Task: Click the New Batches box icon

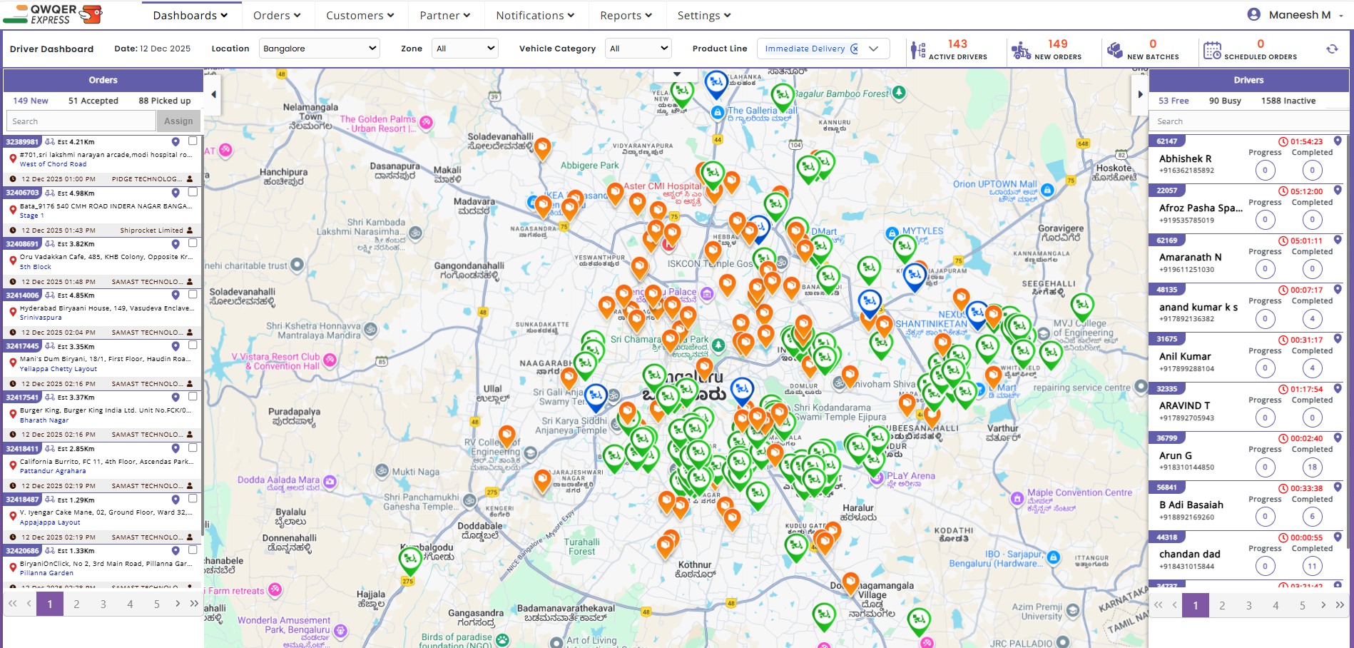Action: click(1114, 50)
